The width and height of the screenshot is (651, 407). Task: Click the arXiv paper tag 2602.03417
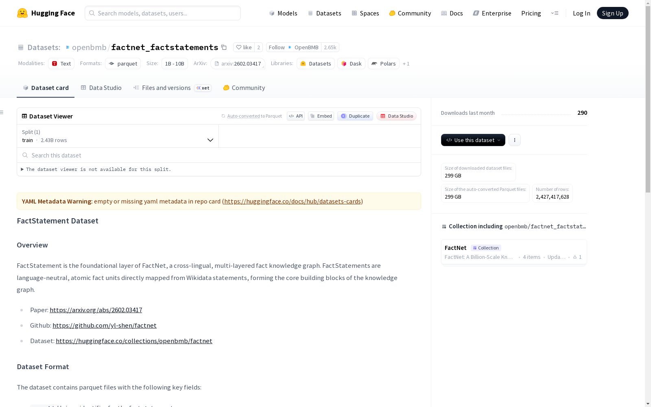(x=238, y=63)
